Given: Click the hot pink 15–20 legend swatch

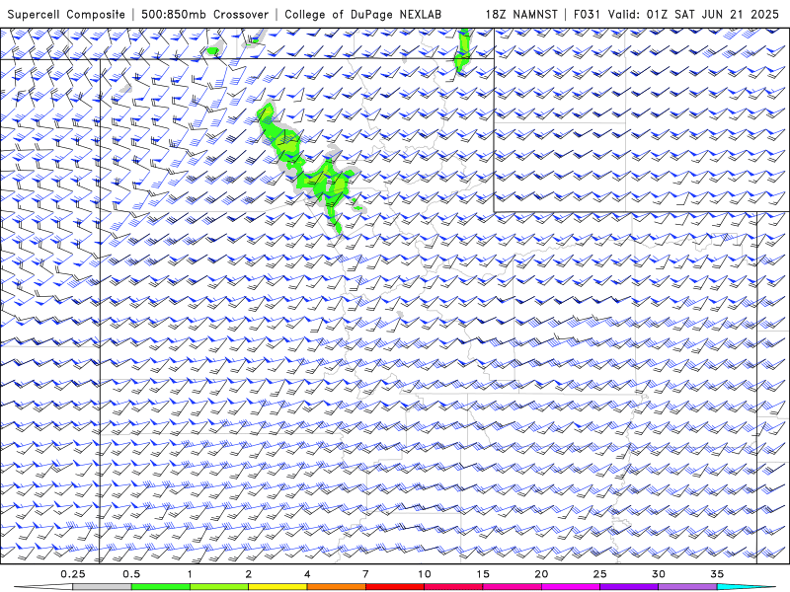Looking at the screenshot, I should click(x=512, y=587).
